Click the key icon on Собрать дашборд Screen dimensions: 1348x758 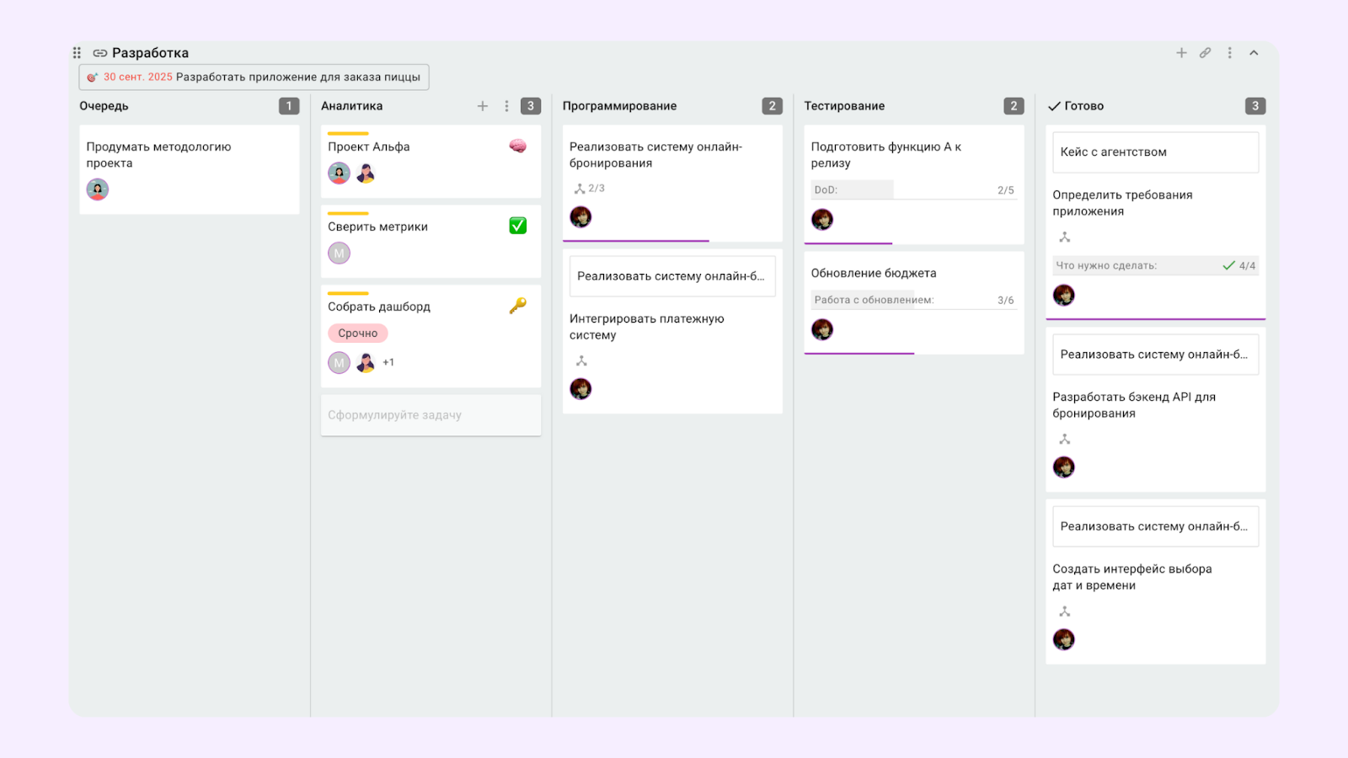click(517, 306)
